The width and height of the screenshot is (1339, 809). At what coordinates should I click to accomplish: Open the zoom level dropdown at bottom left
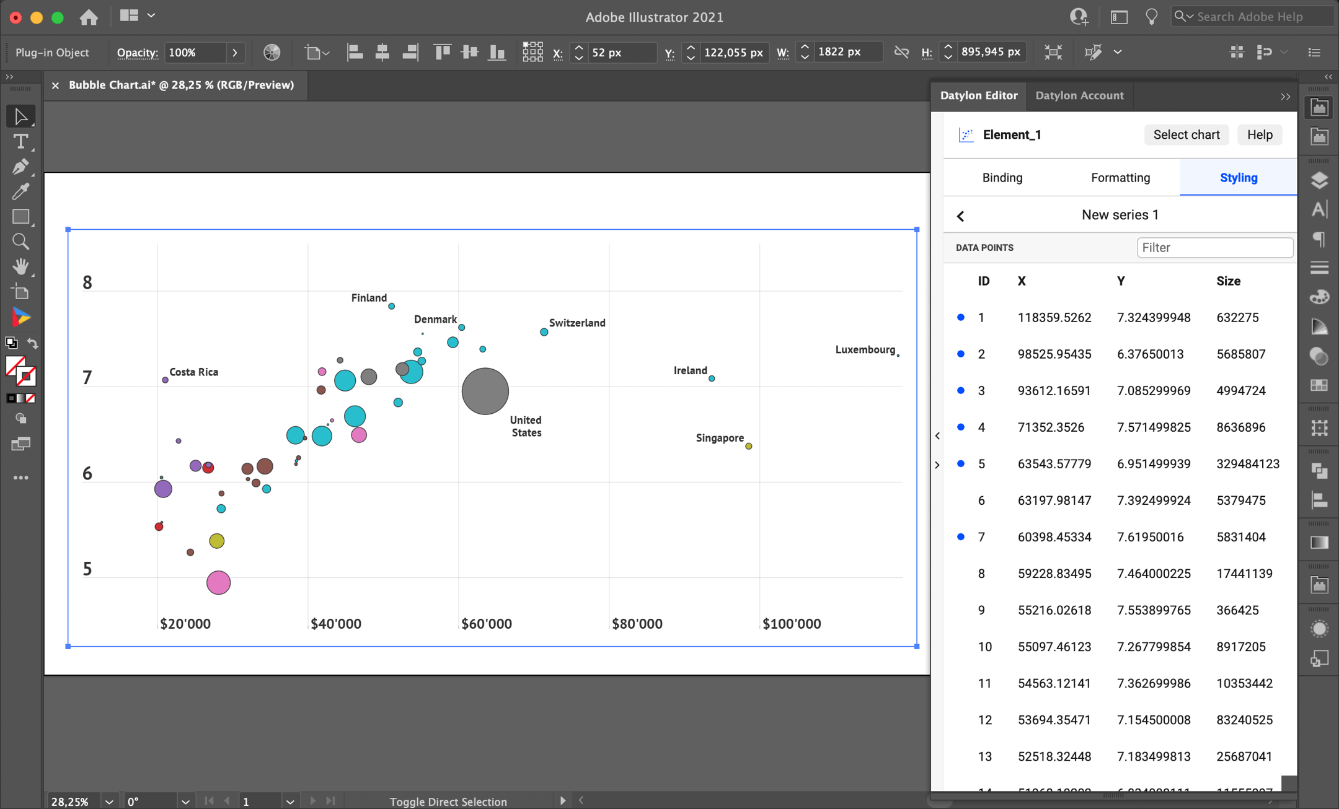[108, 800]
